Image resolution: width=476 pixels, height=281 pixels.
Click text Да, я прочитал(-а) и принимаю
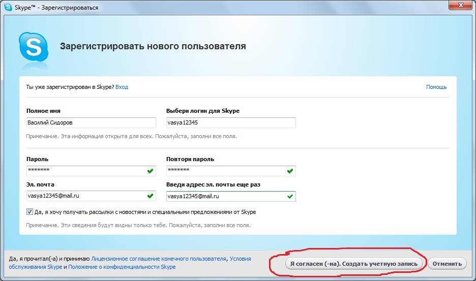(49, 259)
